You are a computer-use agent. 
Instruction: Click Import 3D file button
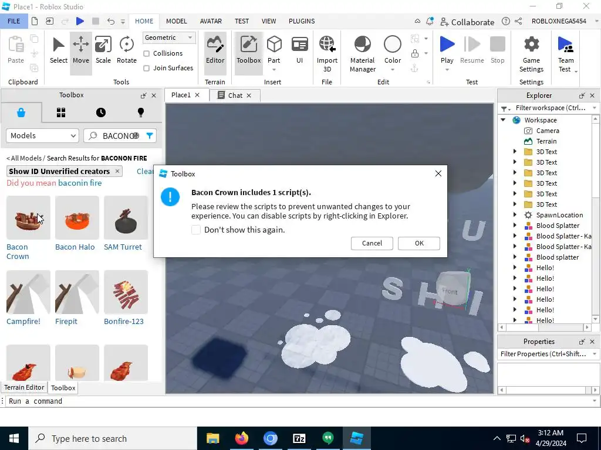(327, 53)
